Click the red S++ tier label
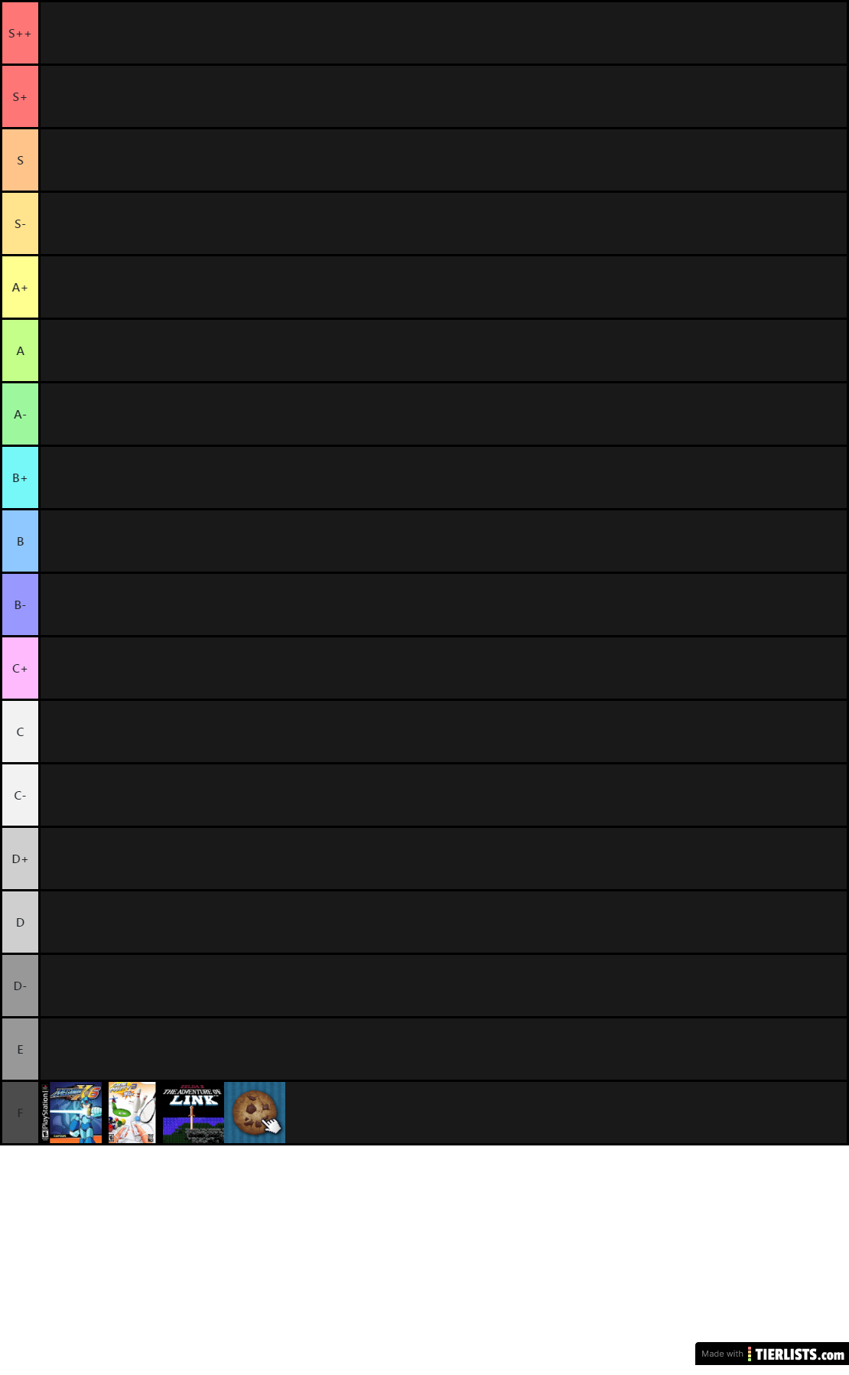 tap(20, 33)
